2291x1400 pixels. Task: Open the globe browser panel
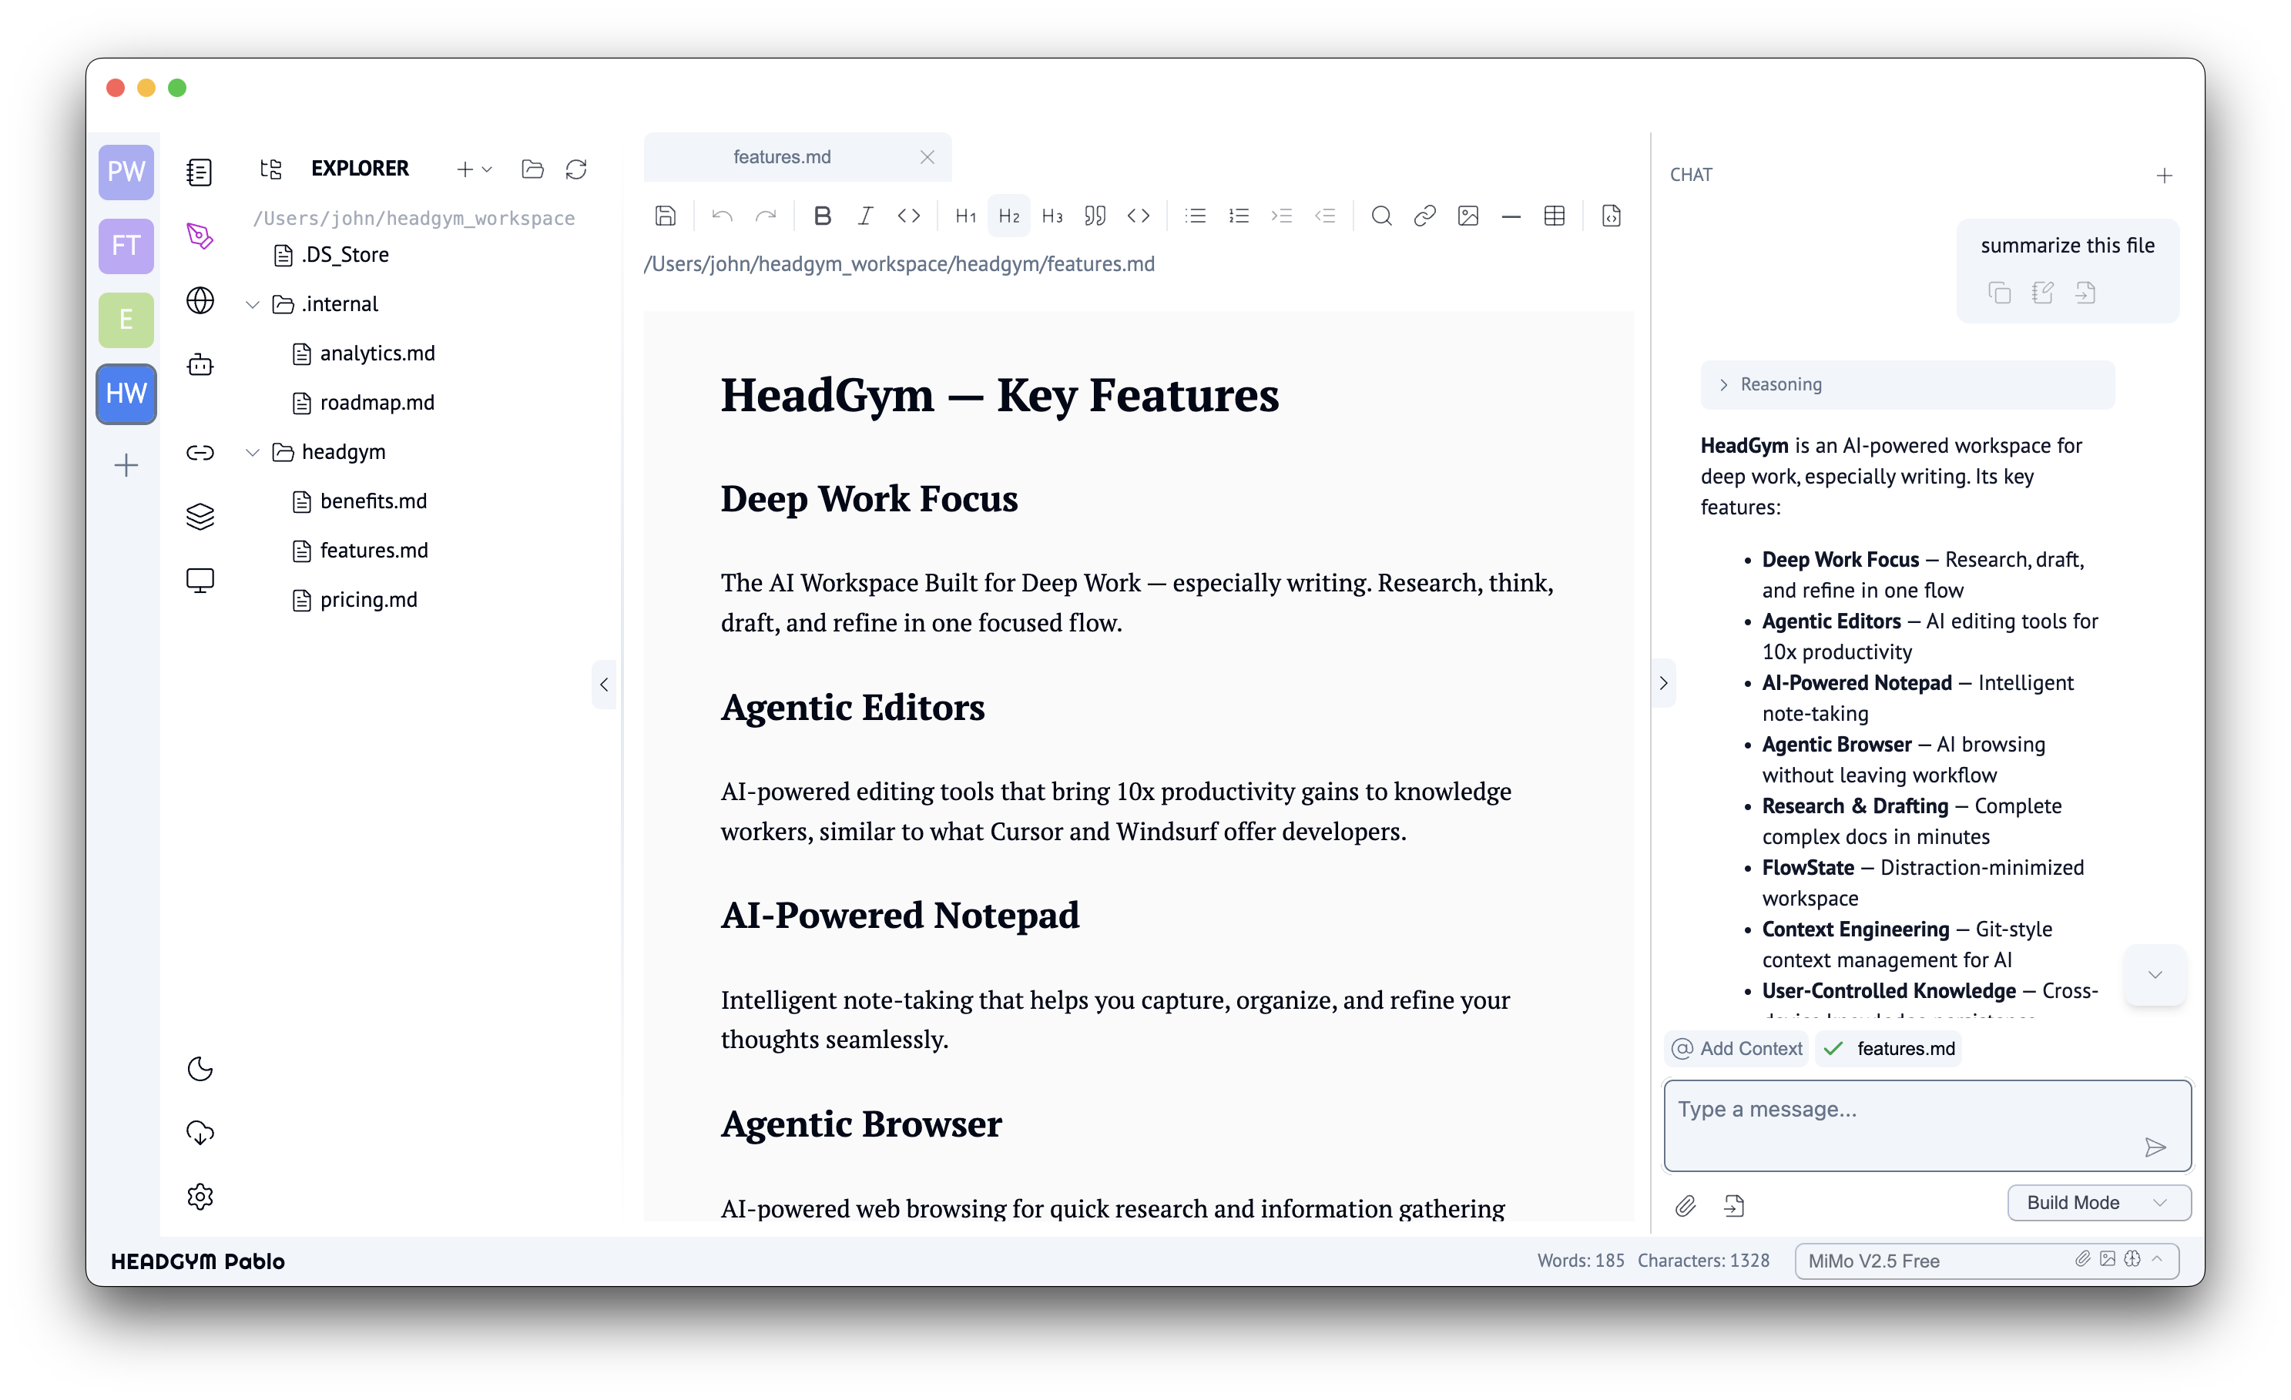pyautogui.click(x=200, y=300)
